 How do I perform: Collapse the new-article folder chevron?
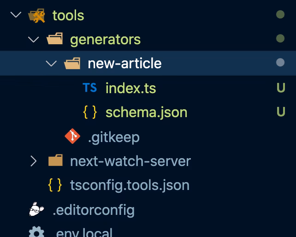[x=51, y=64]
